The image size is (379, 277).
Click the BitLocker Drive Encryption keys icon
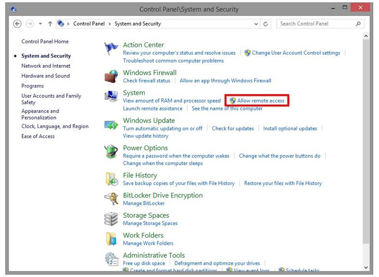[111, 199]
